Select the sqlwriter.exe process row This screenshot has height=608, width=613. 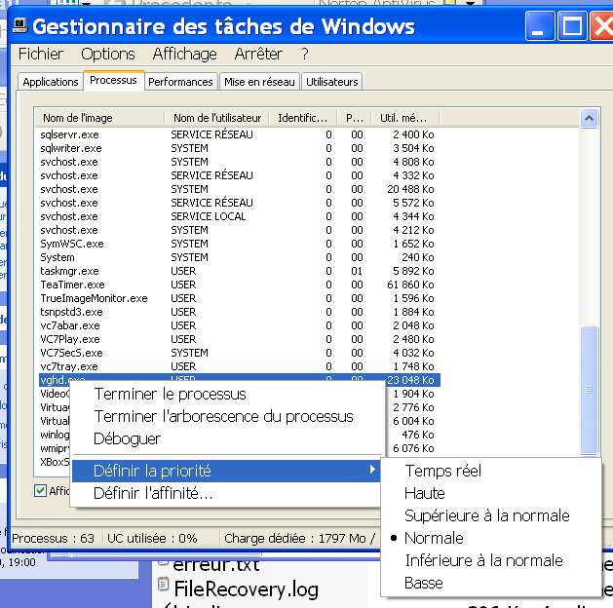tap(240, 148)
